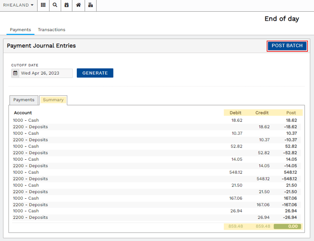Click debit value 167.06

point(236,198)
